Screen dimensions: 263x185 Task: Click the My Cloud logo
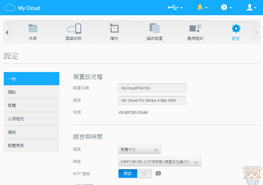(x=23, y=8)
